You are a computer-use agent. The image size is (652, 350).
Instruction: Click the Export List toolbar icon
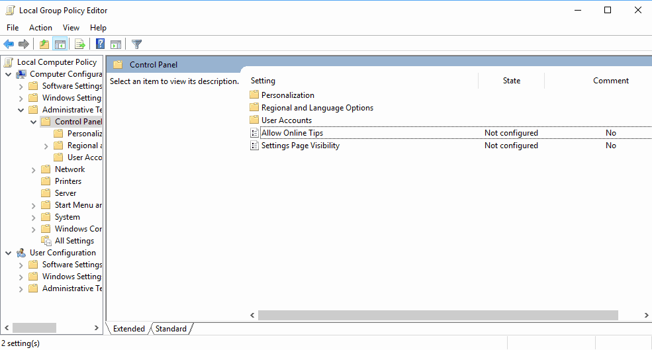[x=80, y=44]
